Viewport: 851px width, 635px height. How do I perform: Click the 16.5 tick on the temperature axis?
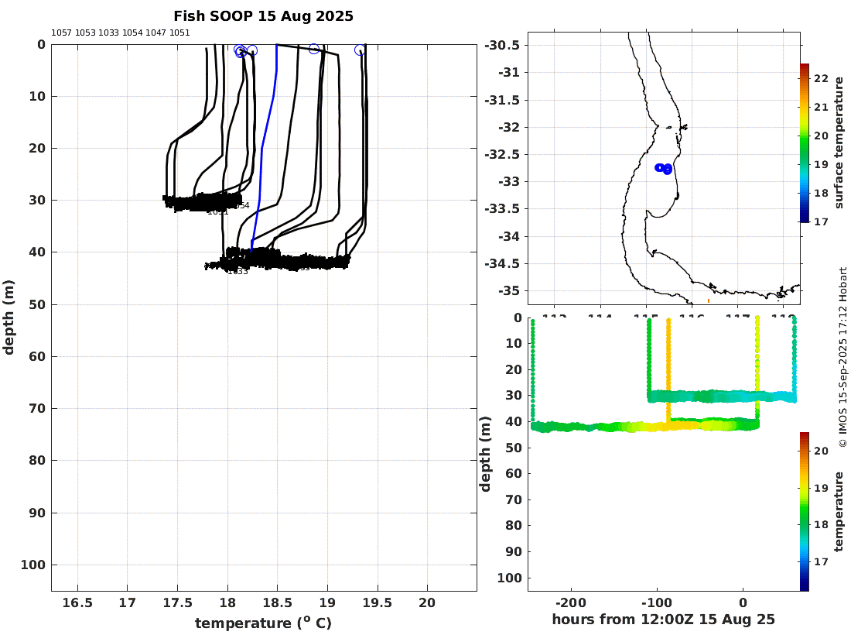coord(77,603)
